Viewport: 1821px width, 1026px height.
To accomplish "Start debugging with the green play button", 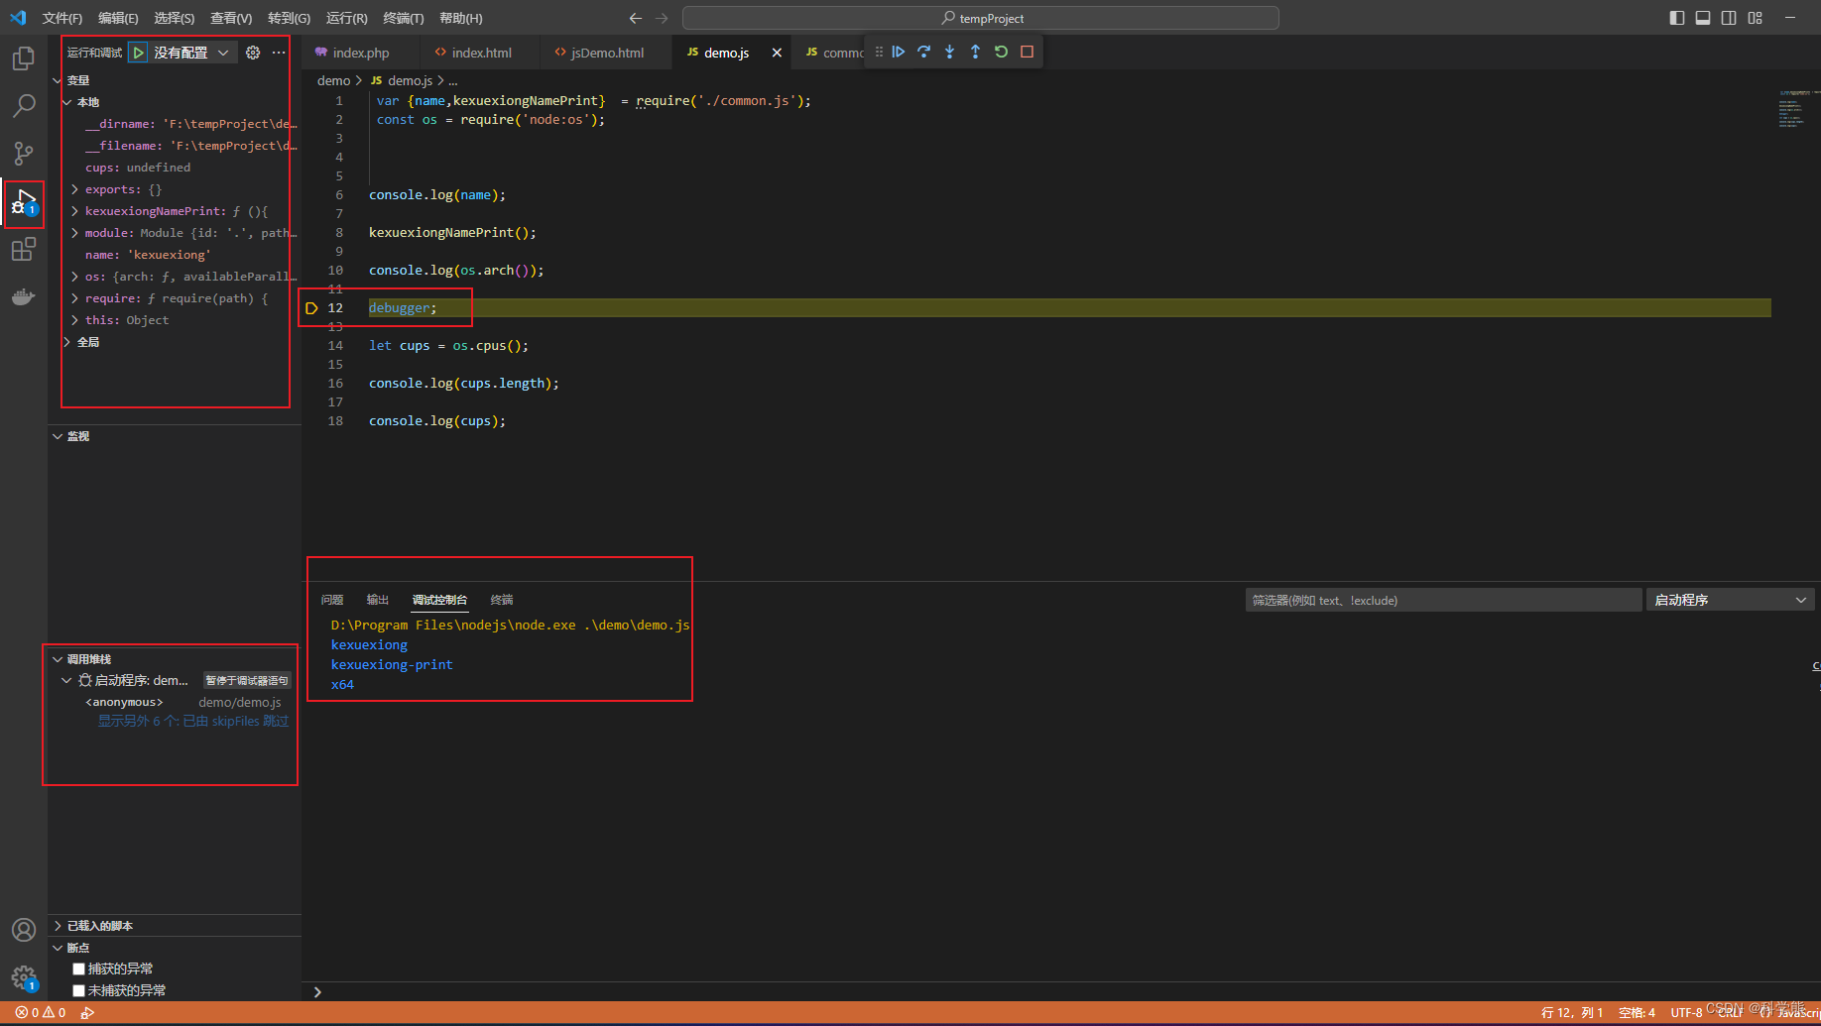I will point(138,53).
